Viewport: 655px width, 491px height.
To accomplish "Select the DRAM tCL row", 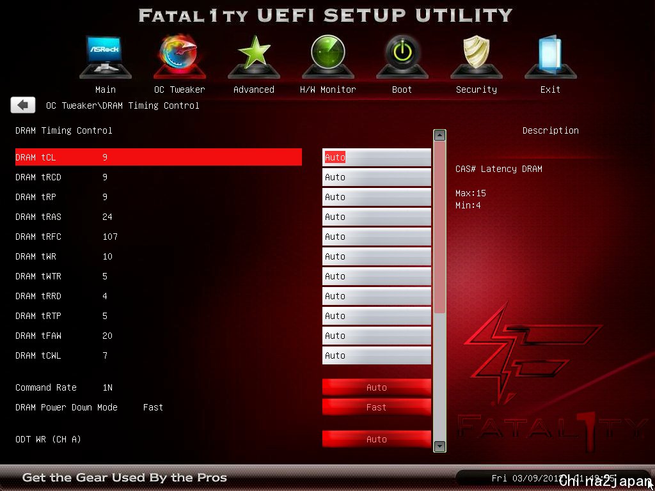I will 159,157.
